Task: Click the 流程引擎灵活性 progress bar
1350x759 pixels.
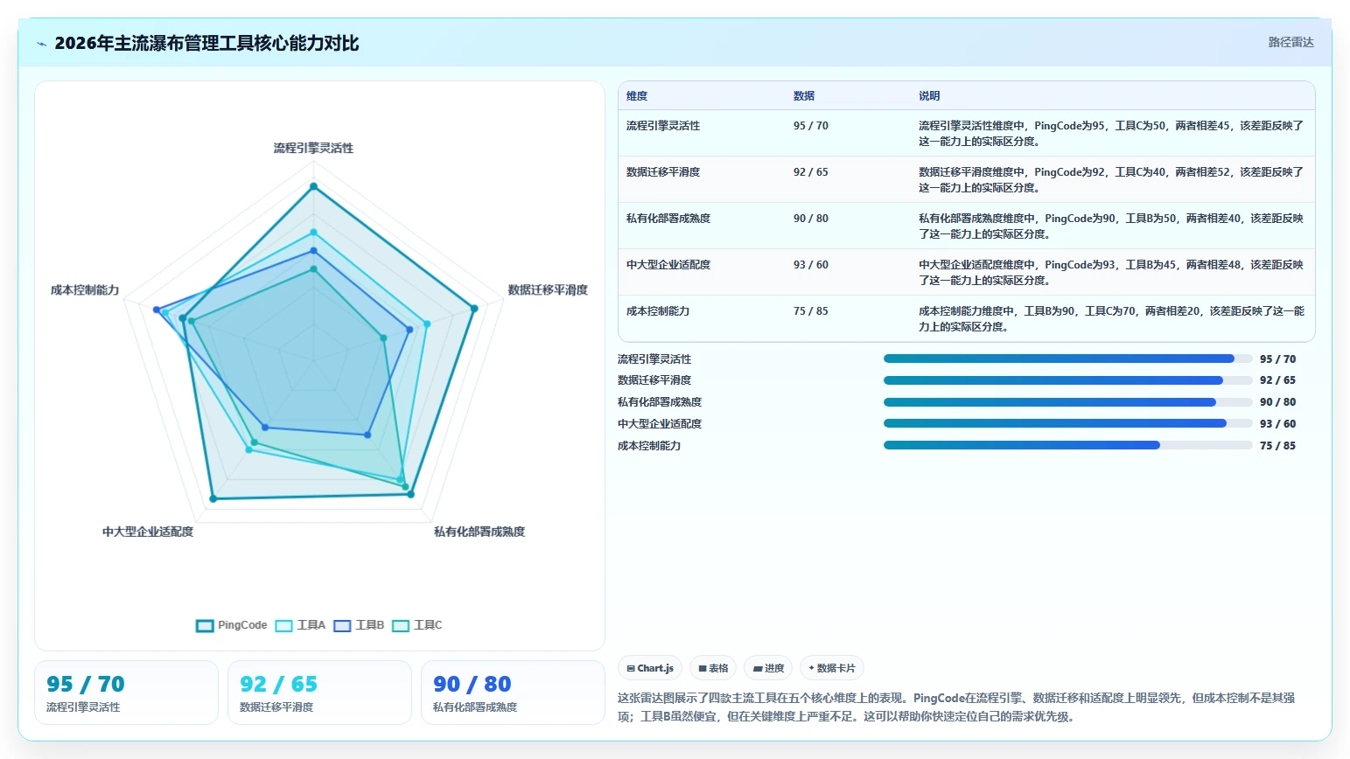Action: click(1067, 359)
